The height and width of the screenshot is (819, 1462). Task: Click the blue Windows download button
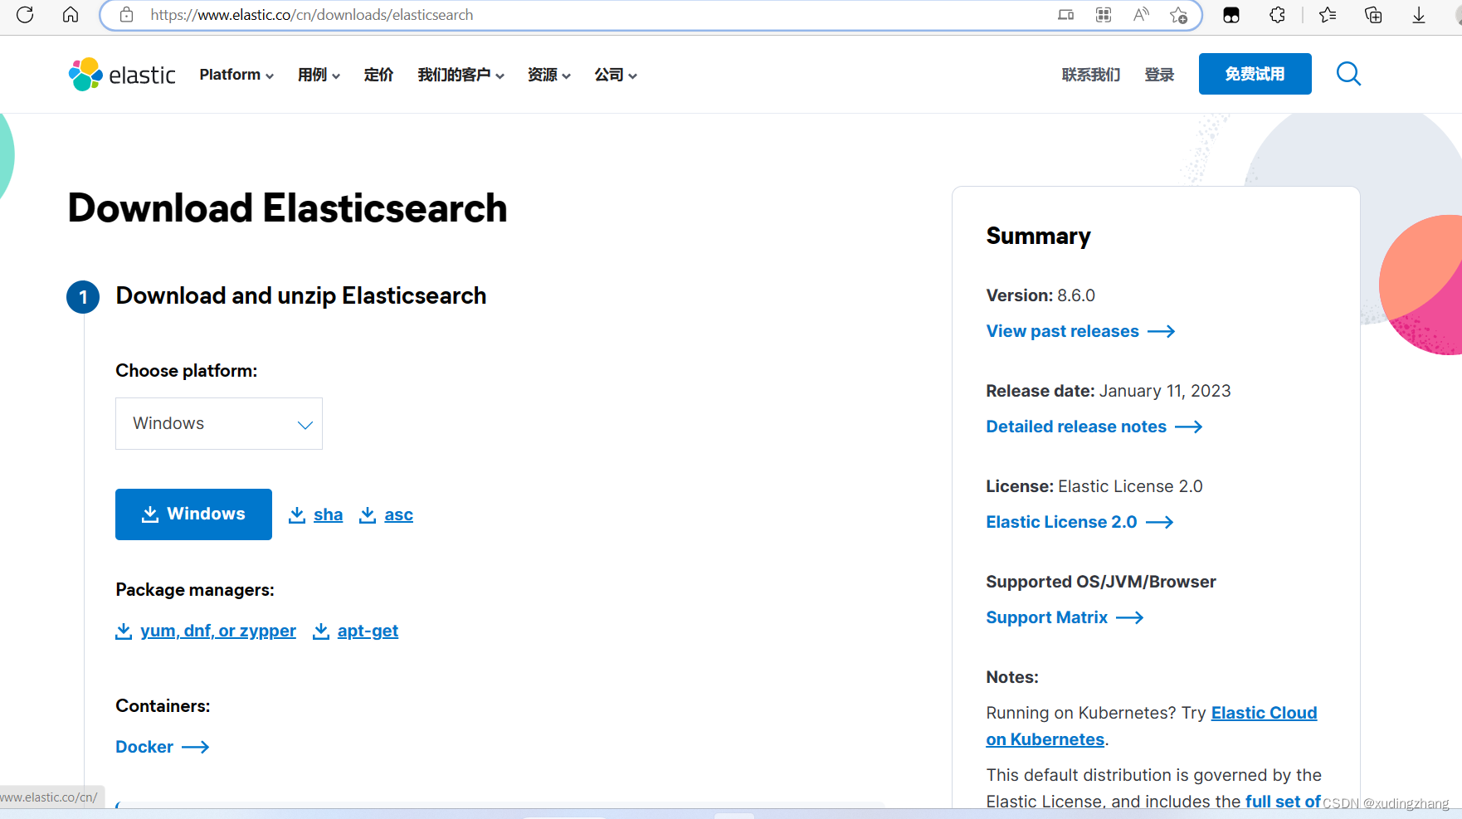(193, 514)
